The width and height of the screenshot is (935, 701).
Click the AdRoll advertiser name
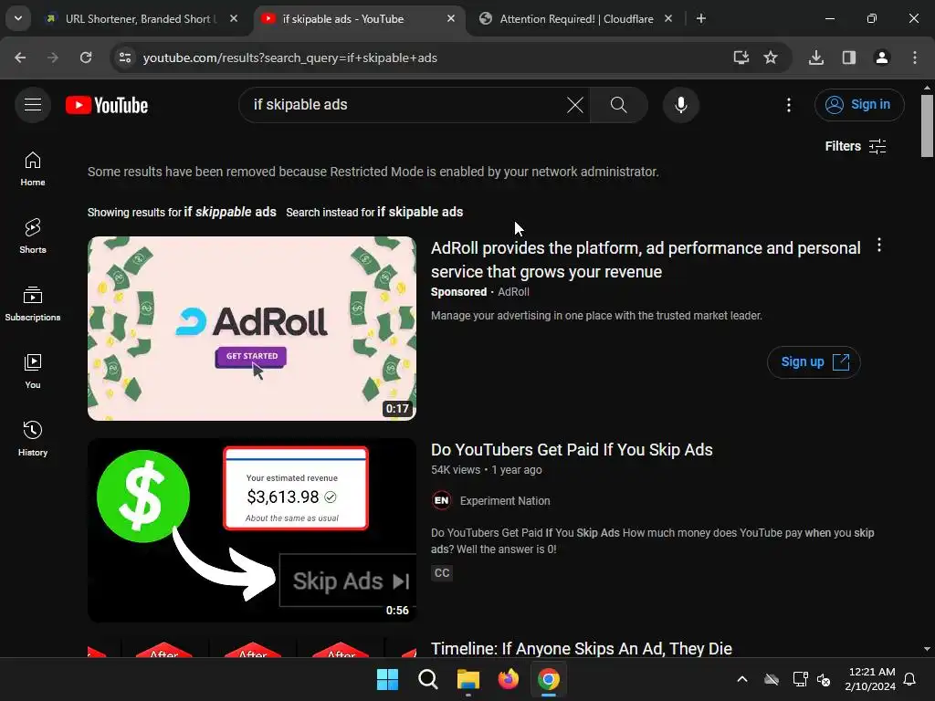[x=513, y=292]
